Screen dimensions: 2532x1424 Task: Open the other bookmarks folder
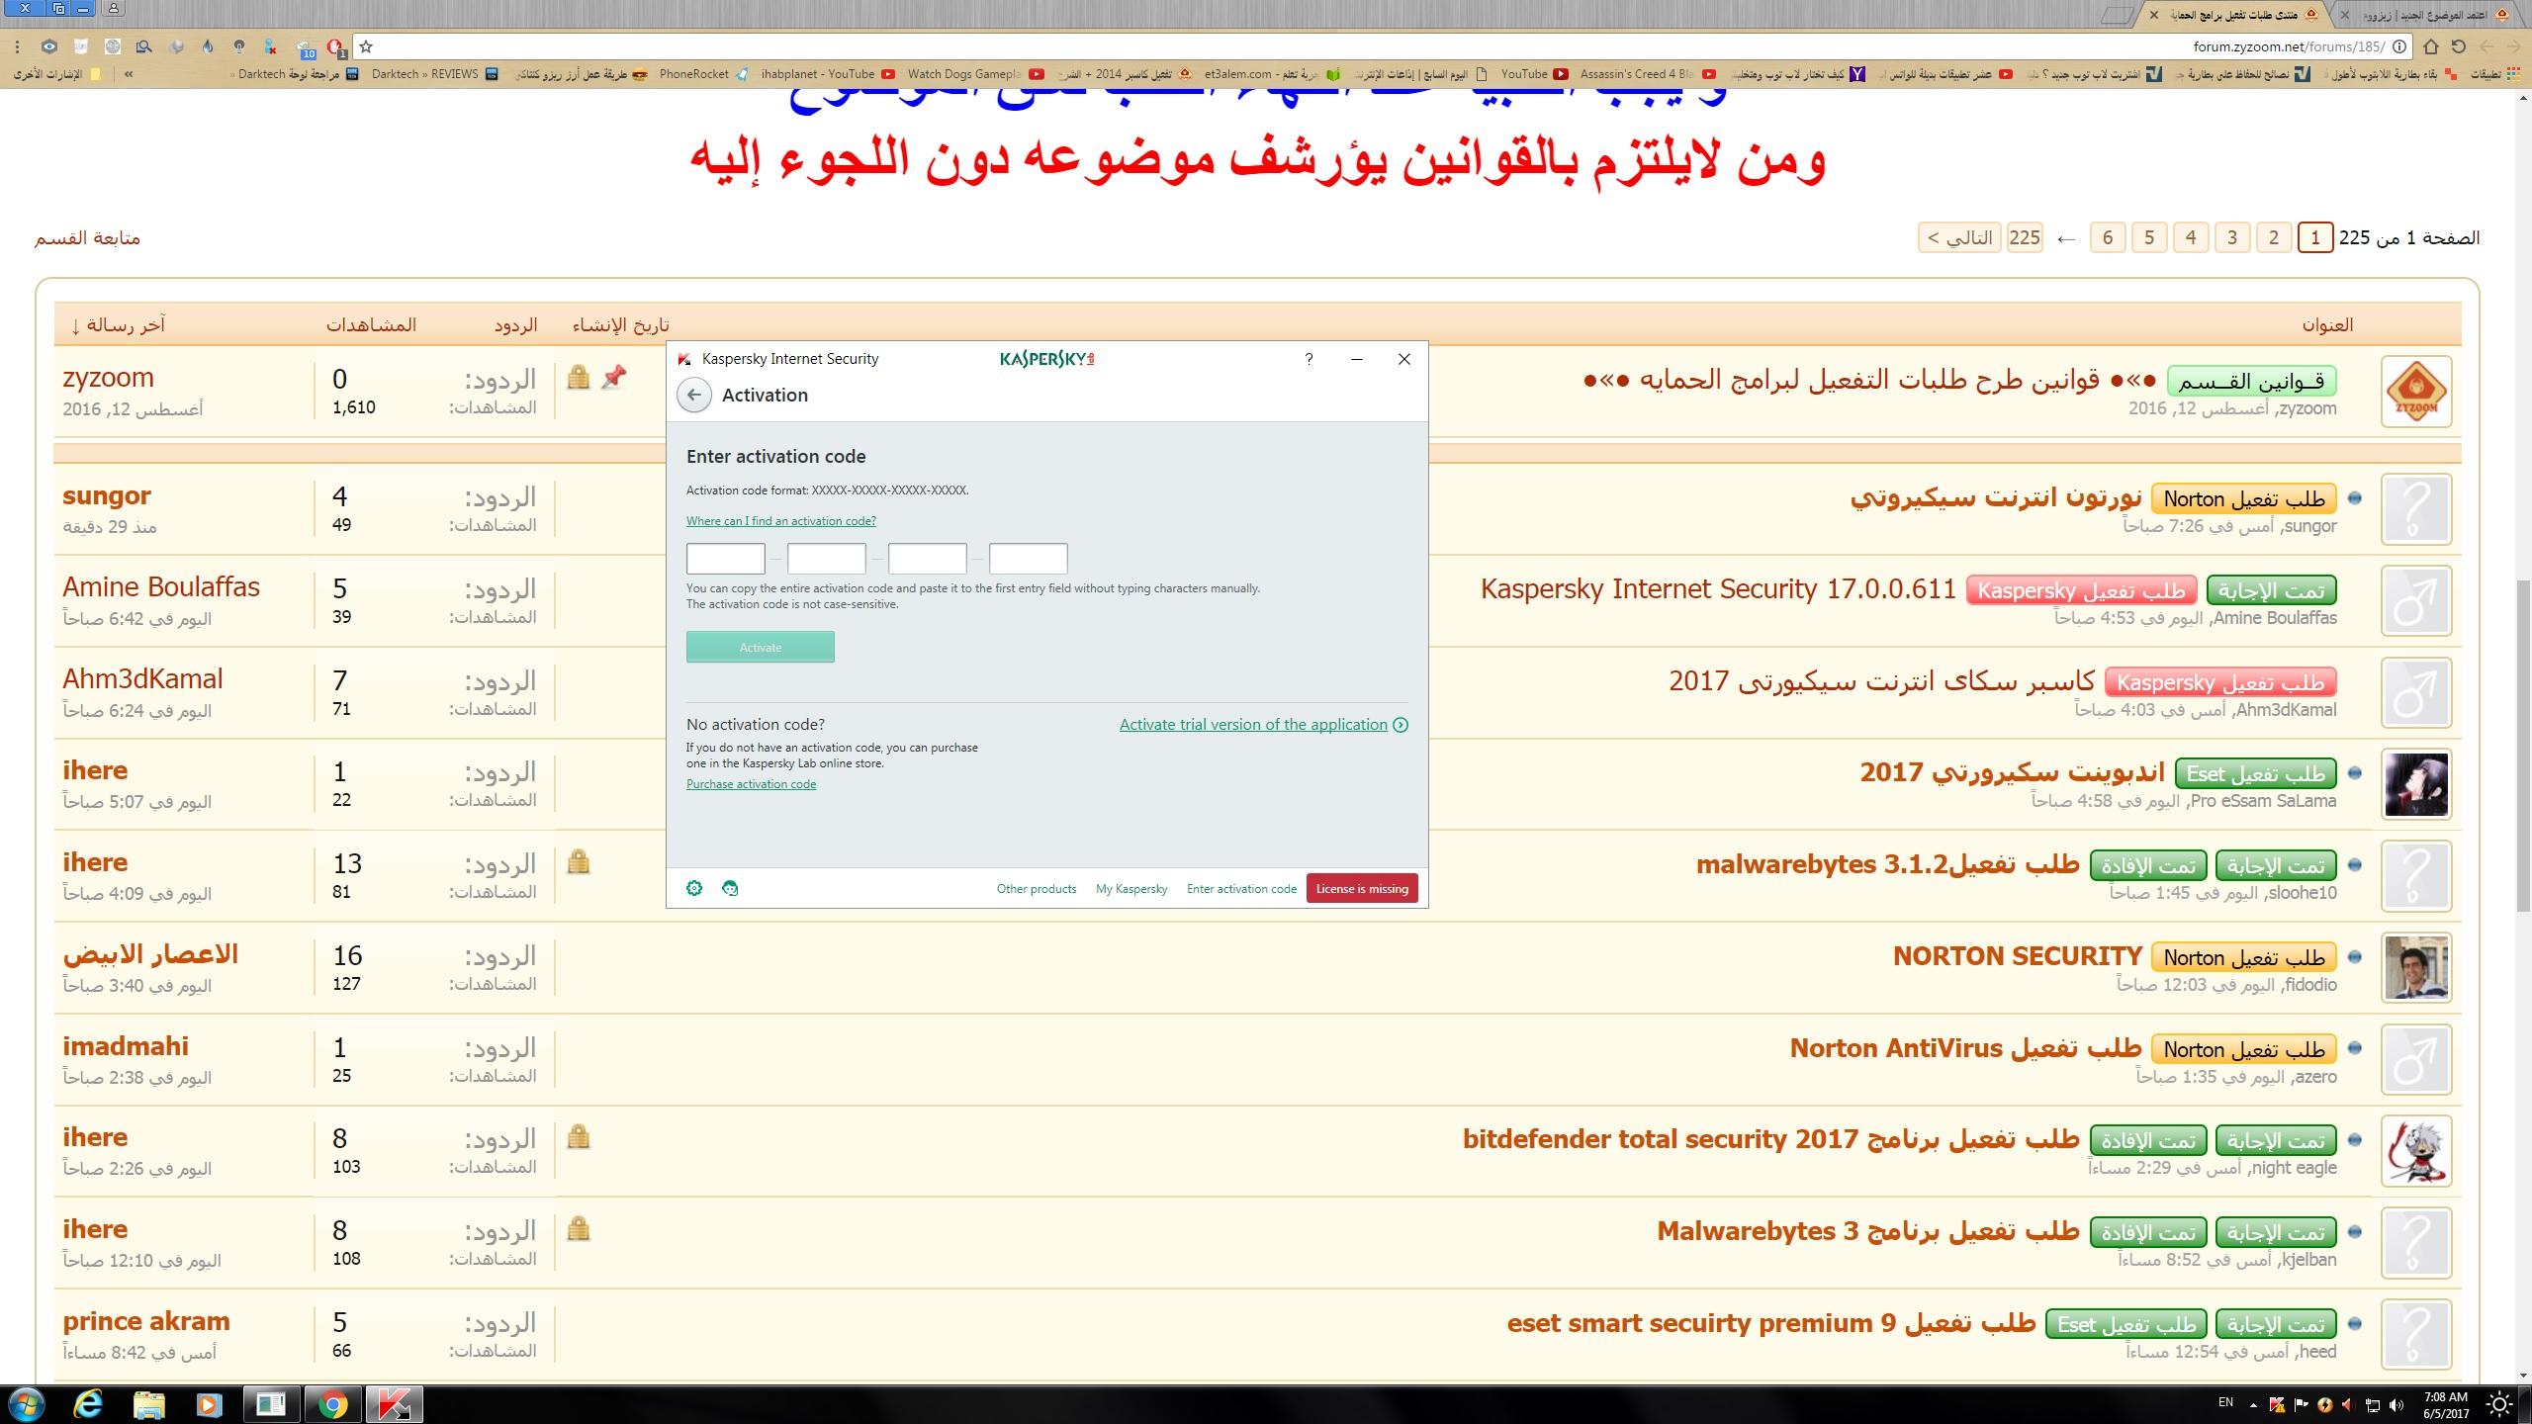59,74
